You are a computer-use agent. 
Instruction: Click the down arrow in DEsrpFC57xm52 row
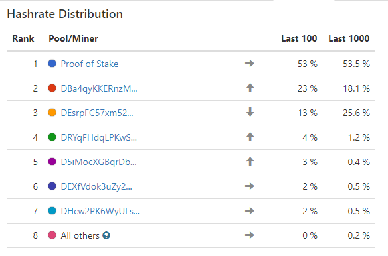point(250,112)
